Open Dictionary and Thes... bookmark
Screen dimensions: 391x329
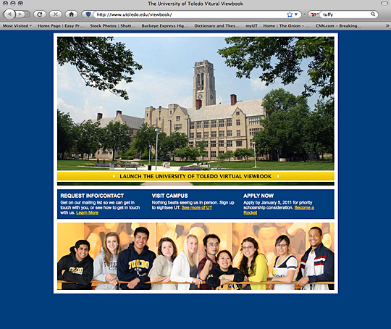[216, 25]
